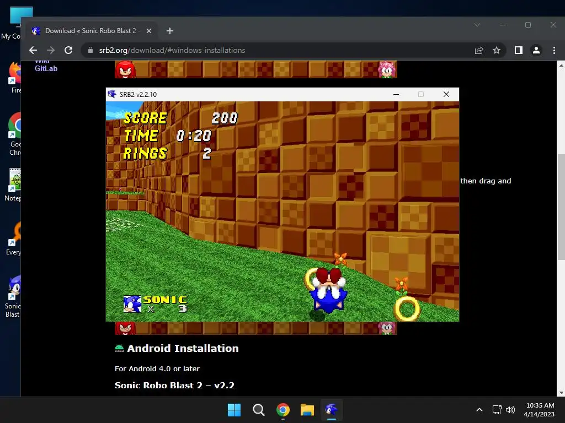565x423 pixels.
Task: Open the clock showing 10:35 AM
Action: click(x=540, y=410)
